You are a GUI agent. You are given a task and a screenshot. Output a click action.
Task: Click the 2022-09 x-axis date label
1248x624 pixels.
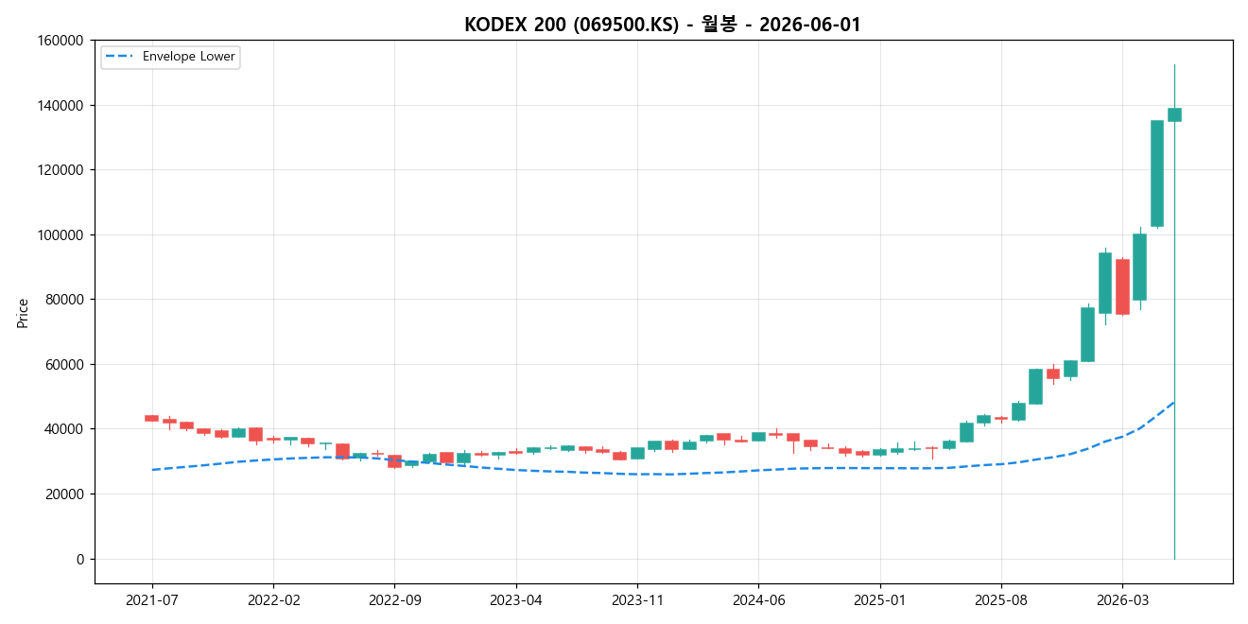coord(394,600)
